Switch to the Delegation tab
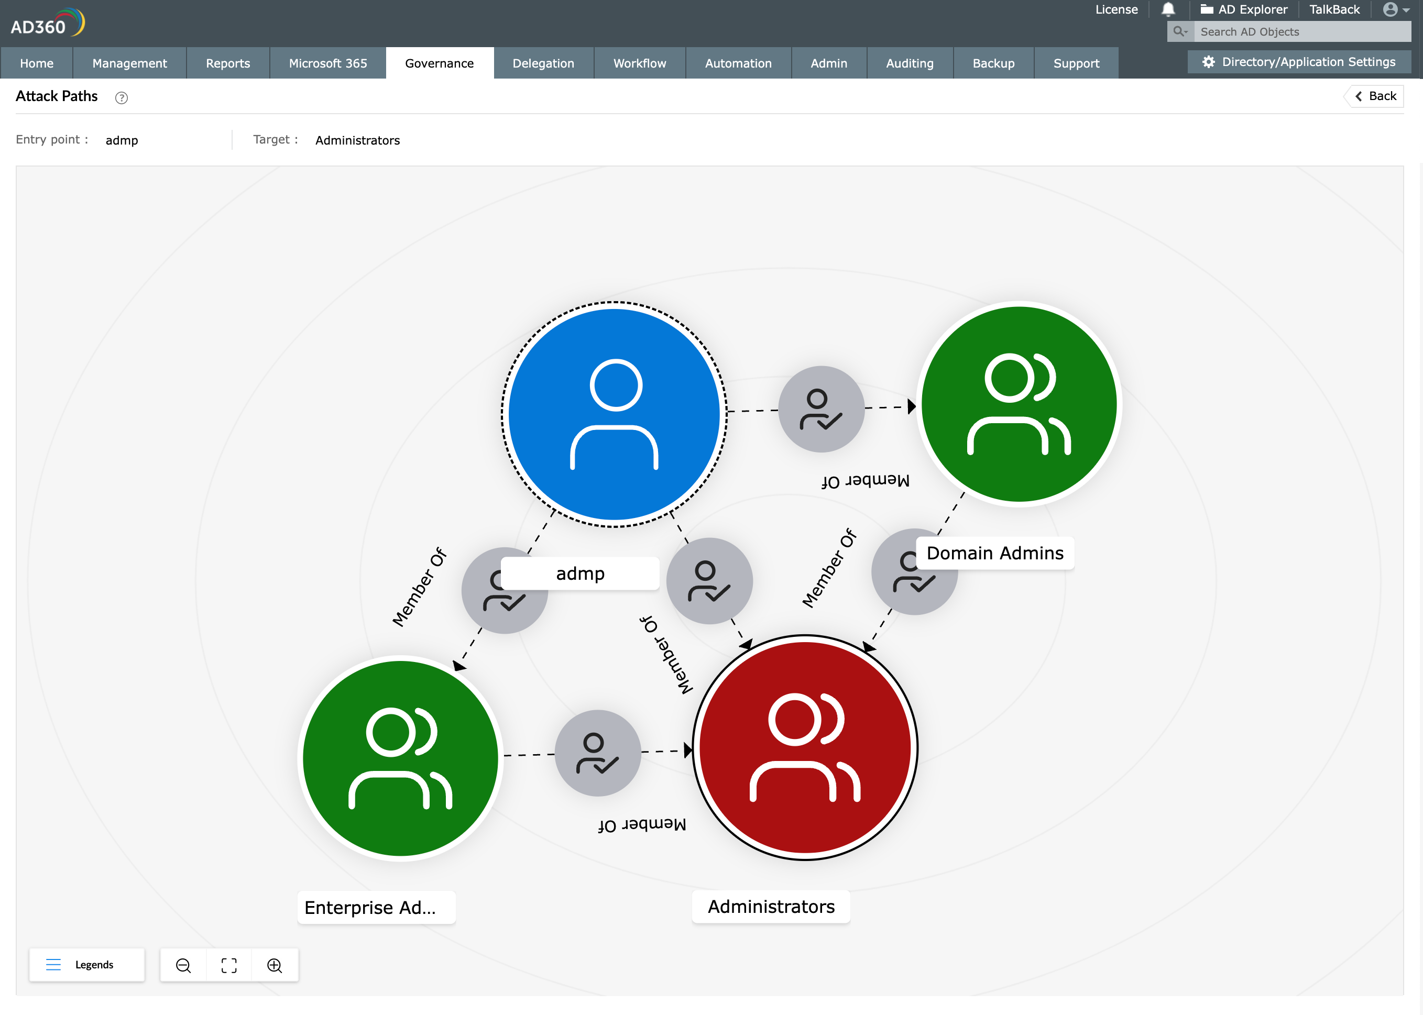Screen dimensions: 1423x1015 coord(543,63)
